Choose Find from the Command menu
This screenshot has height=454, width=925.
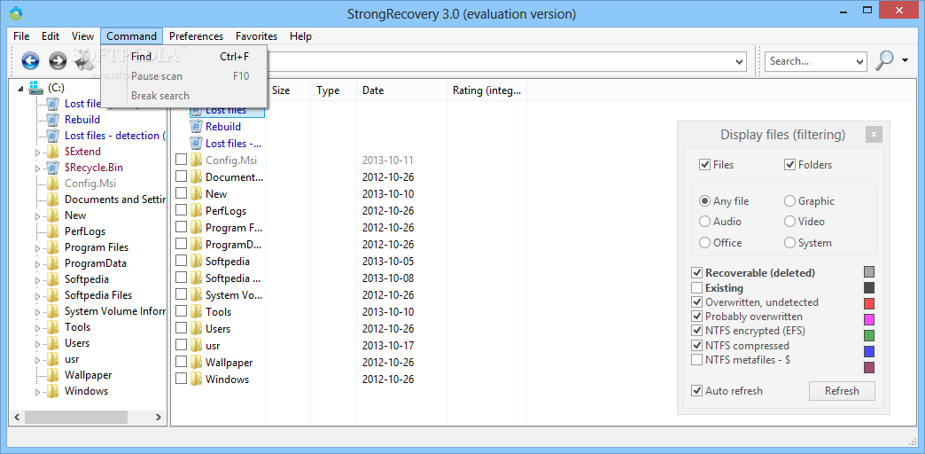click(x=184, y=57)
